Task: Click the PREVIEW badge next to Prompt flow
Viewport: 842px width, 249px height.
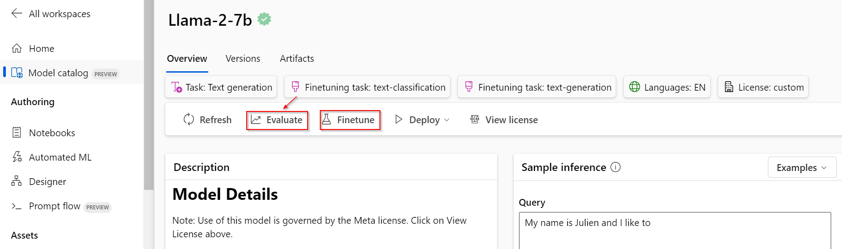Action: (x=98, y=207)
